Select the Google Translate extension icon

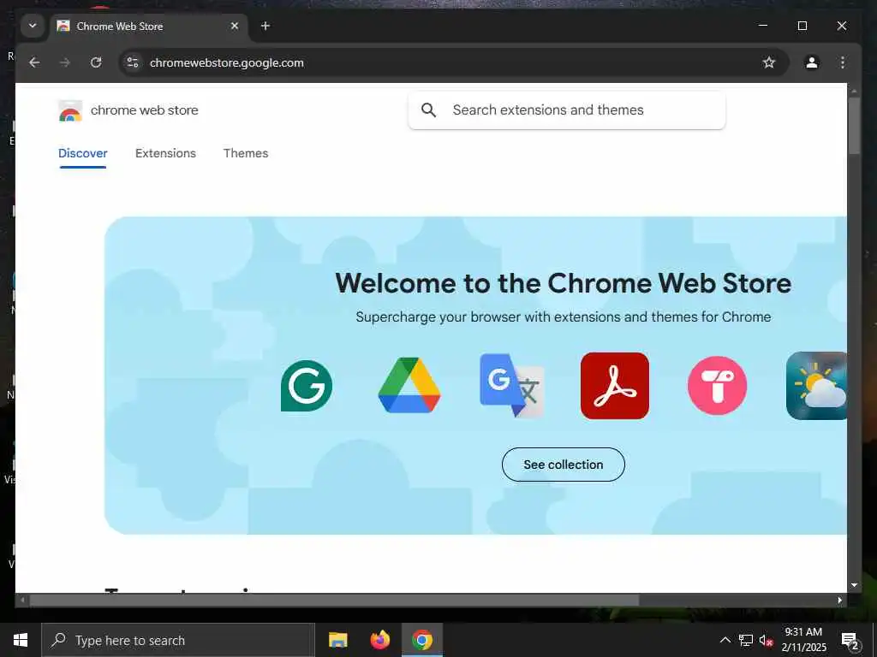click(512, 386)
